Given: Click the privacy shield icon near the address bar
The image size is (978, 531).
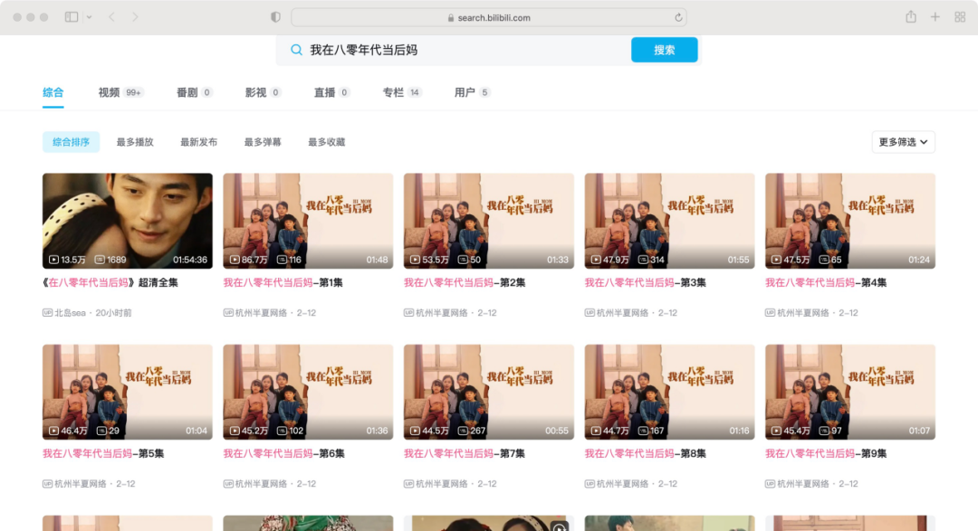Looking at the screenshot, I should (275, 17).
